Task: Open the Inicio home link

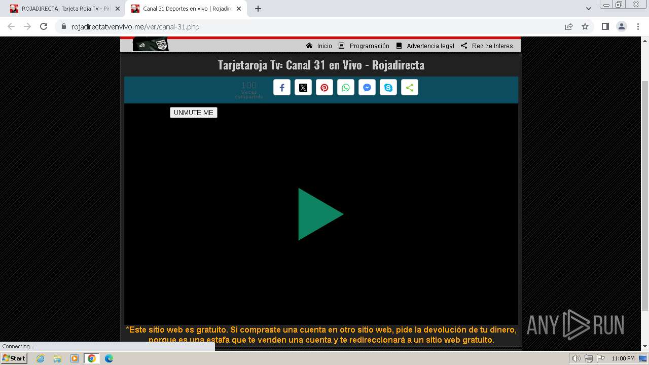Action: [x=319, y=46]
